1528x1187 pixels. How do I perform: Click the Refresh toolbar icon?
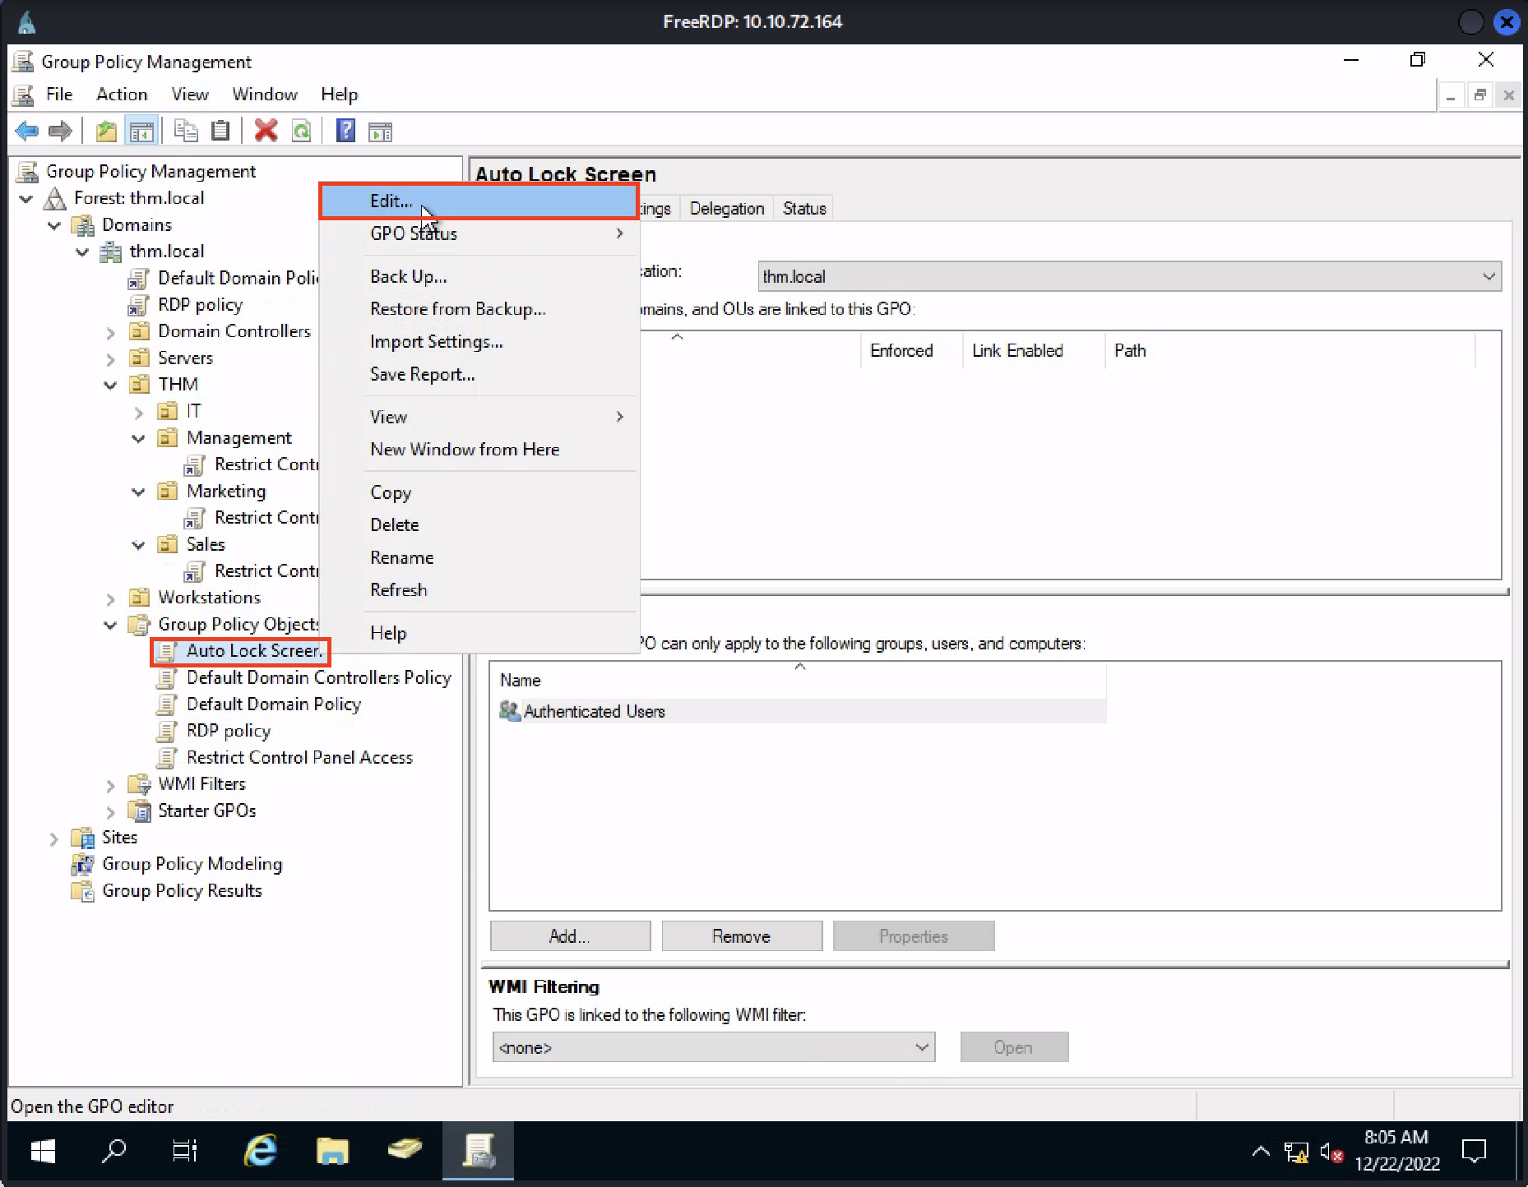(302, 131)
